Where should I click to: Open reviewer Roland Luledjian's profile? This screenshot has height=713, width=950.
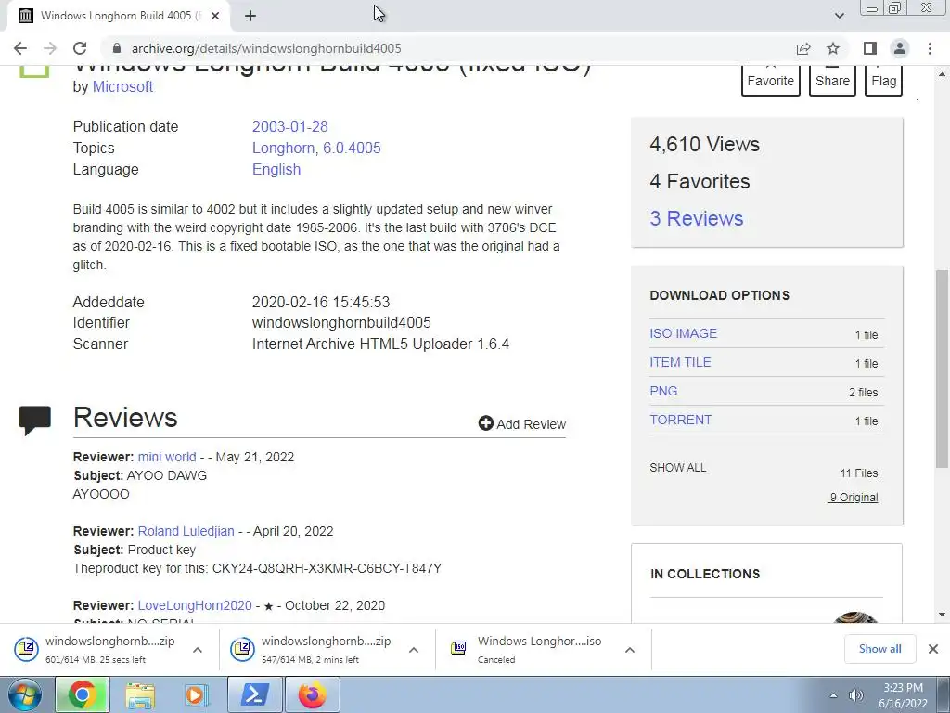[186, 531]
